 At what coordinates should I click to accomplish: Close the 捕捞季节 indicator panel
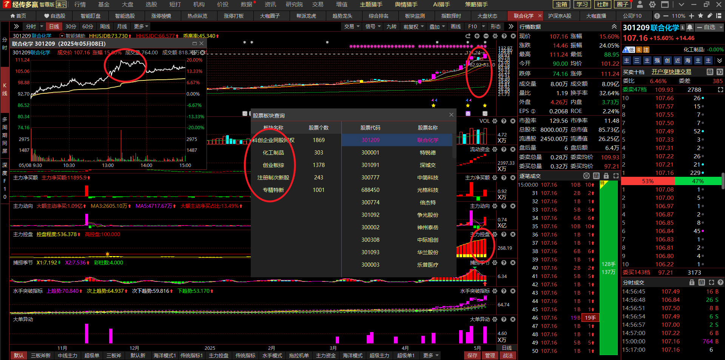513,263
